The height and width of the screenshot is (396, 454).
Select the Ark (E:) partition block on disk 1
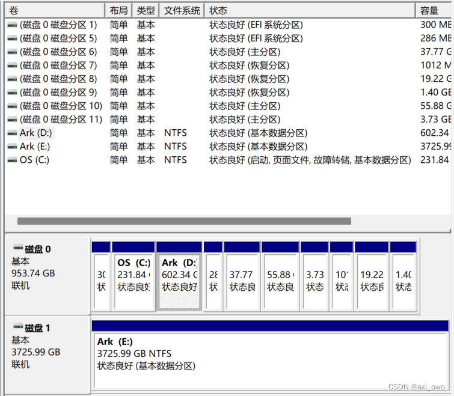coord(270,356)
